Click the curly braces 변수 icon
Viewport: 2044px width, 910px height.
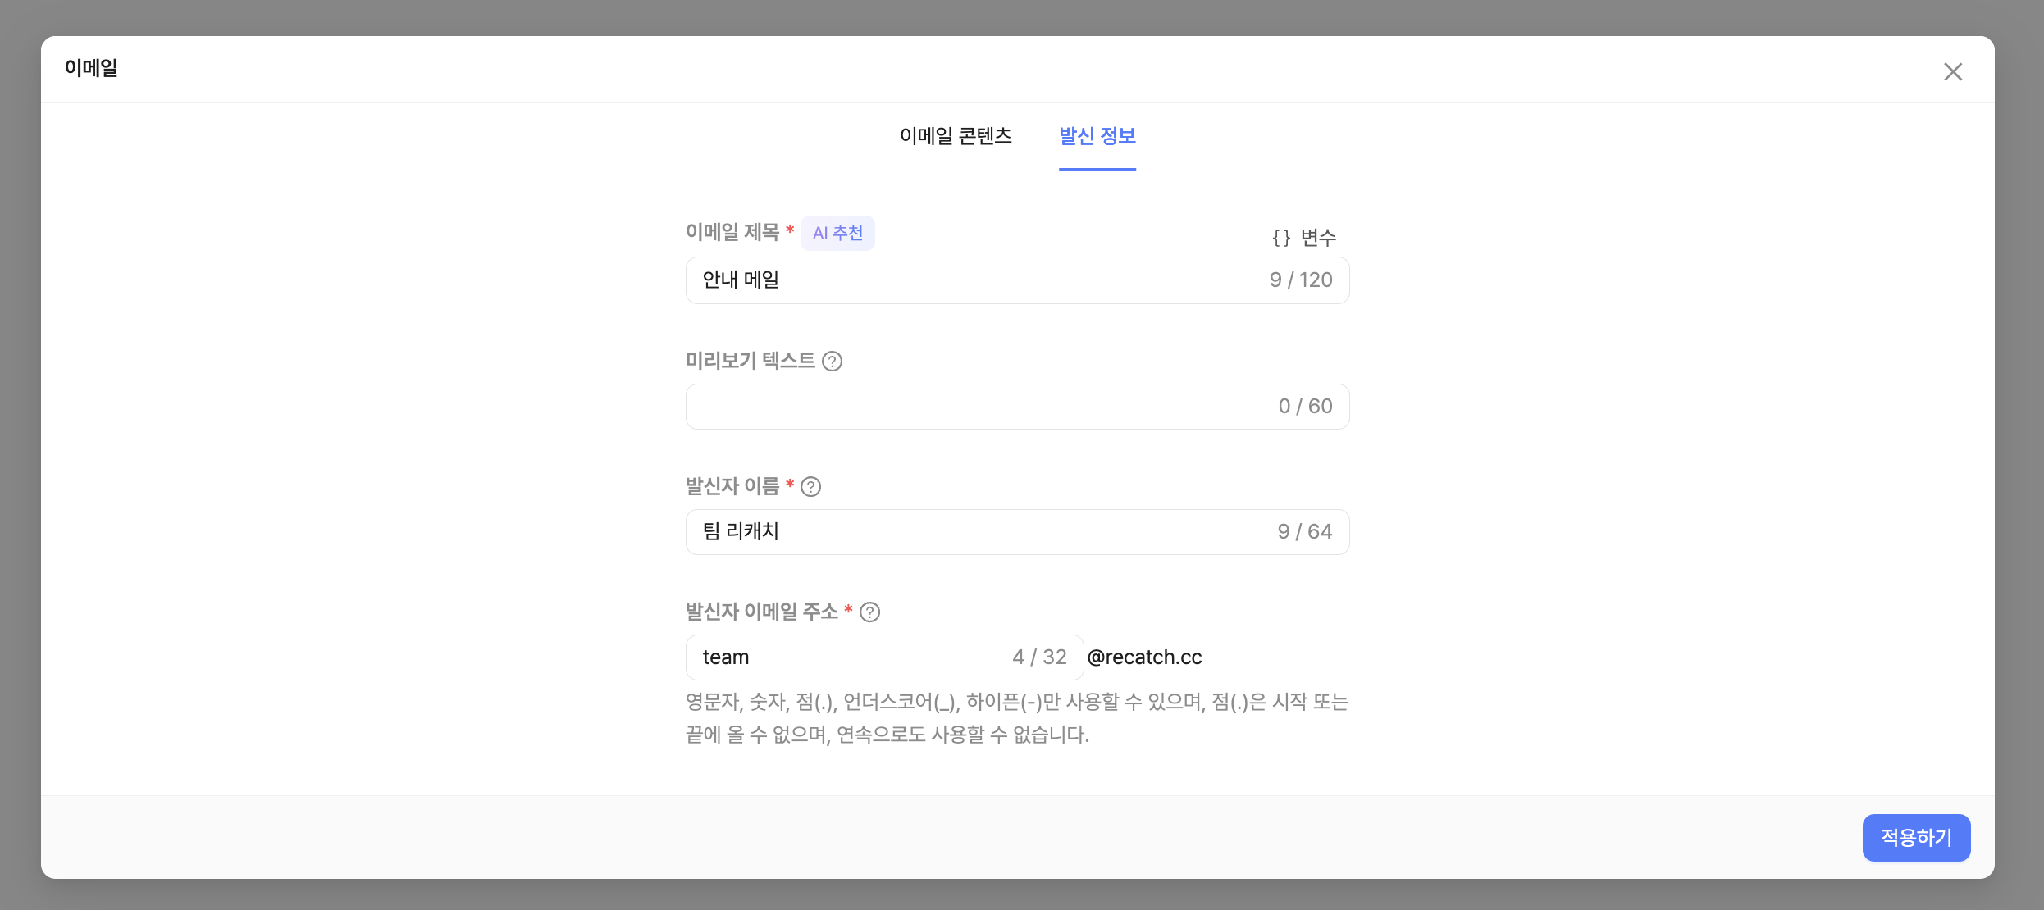pyautogui.click(x=1281, y=238)
